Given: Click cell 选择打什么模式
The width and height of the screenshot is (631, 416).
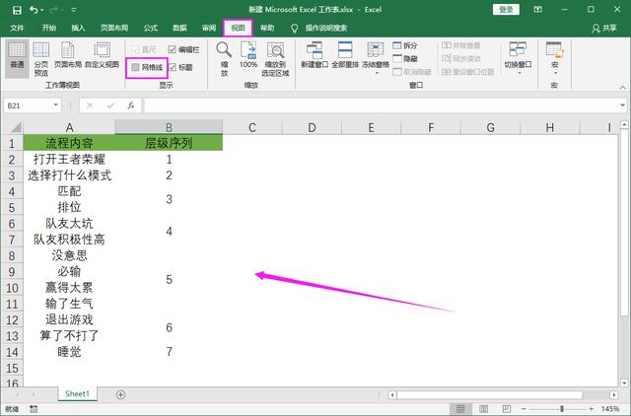Looking at the screenshot, I should pos(69,175).
